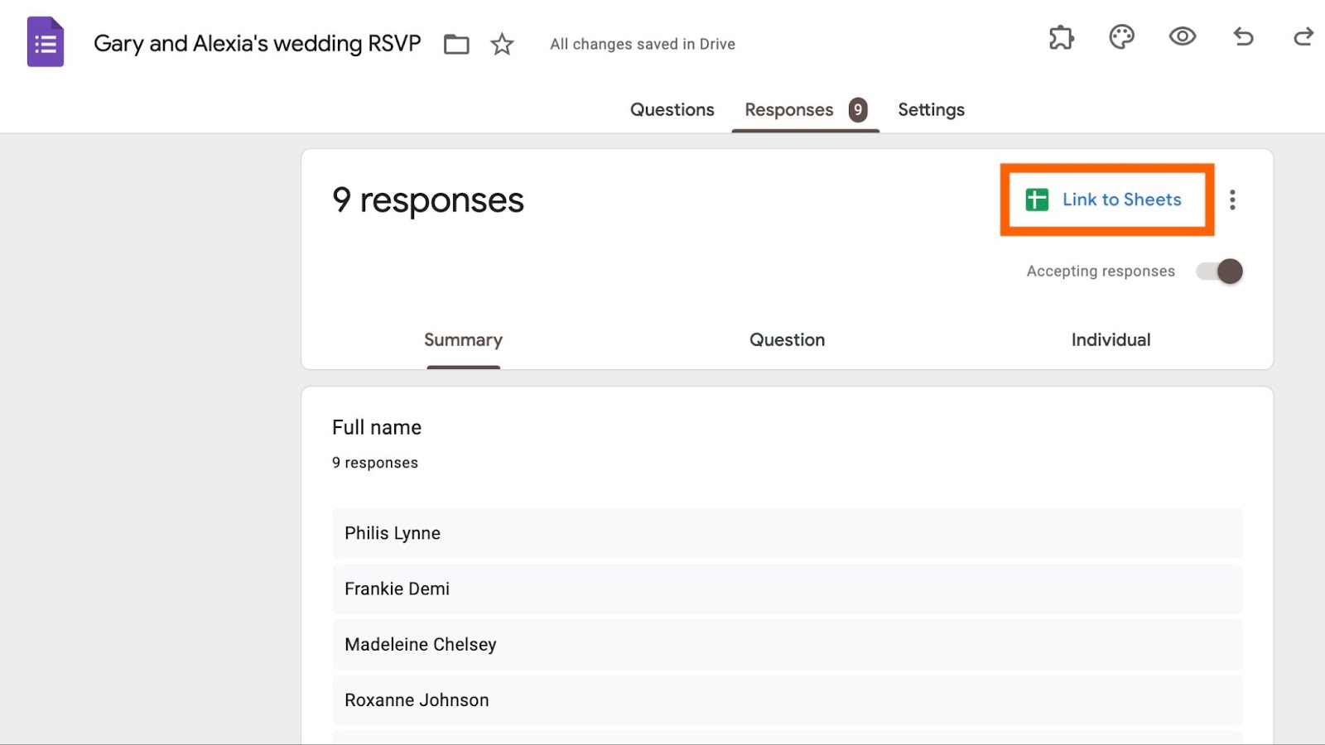Open the Settings tab
Image resolution: width=1325 pixels, height=745 pixels.
tap(931, 110)
